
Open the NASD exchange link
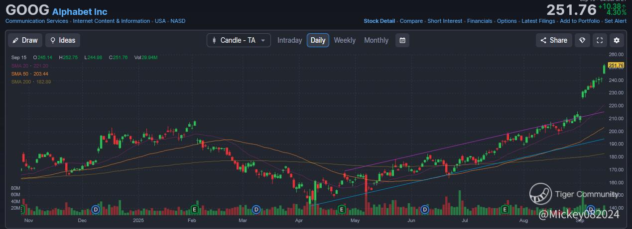pos(178,21)
